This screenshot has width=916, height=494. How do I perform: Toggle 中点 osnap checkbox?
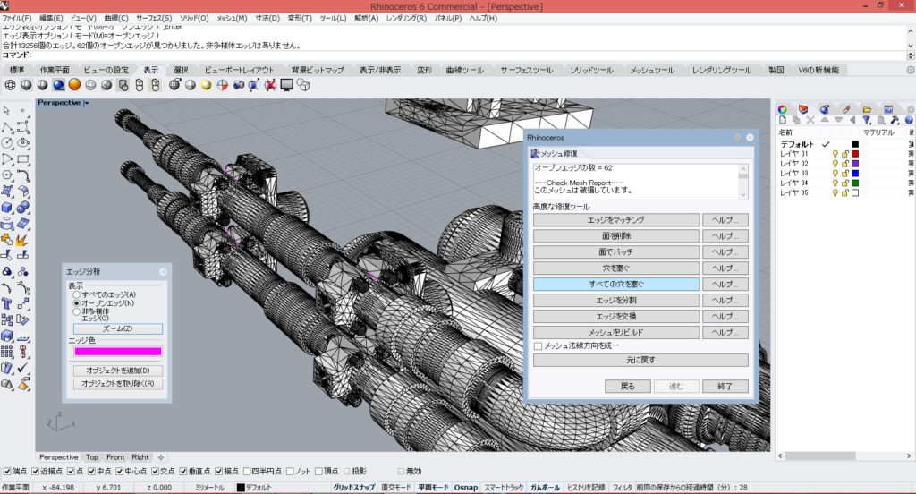pyautogui.click(x=91, y=472)
